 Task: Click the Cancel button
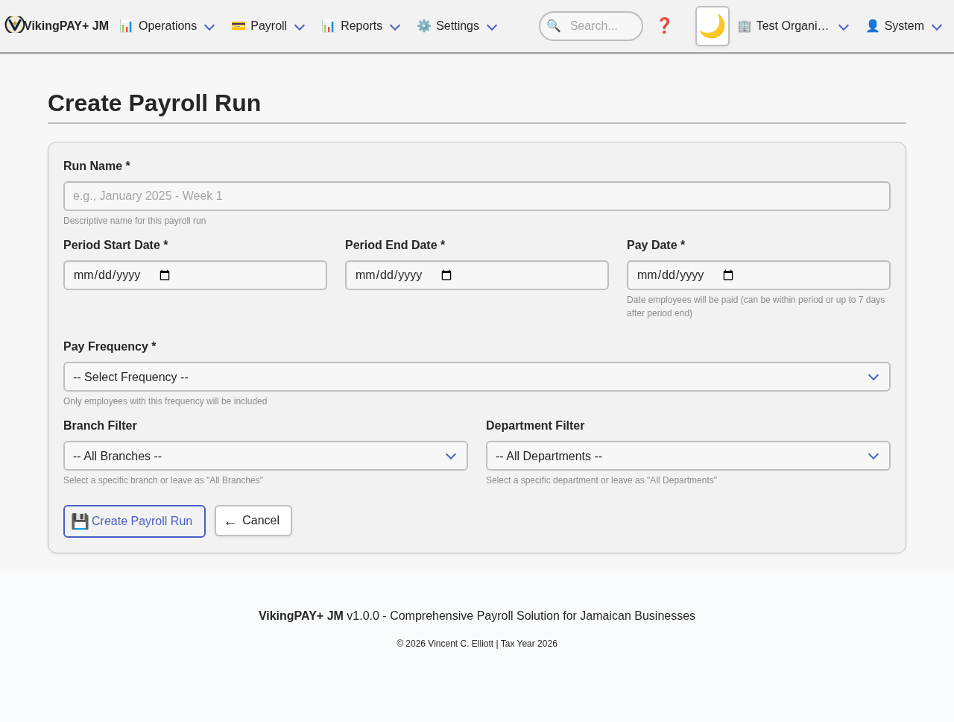[253, 521]
